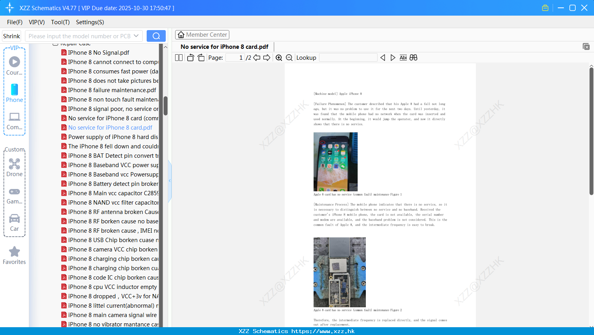The width and height of the screenshot is (594, 335).
Task: Collapse the left panel with side handle
Action: point(170,181)
